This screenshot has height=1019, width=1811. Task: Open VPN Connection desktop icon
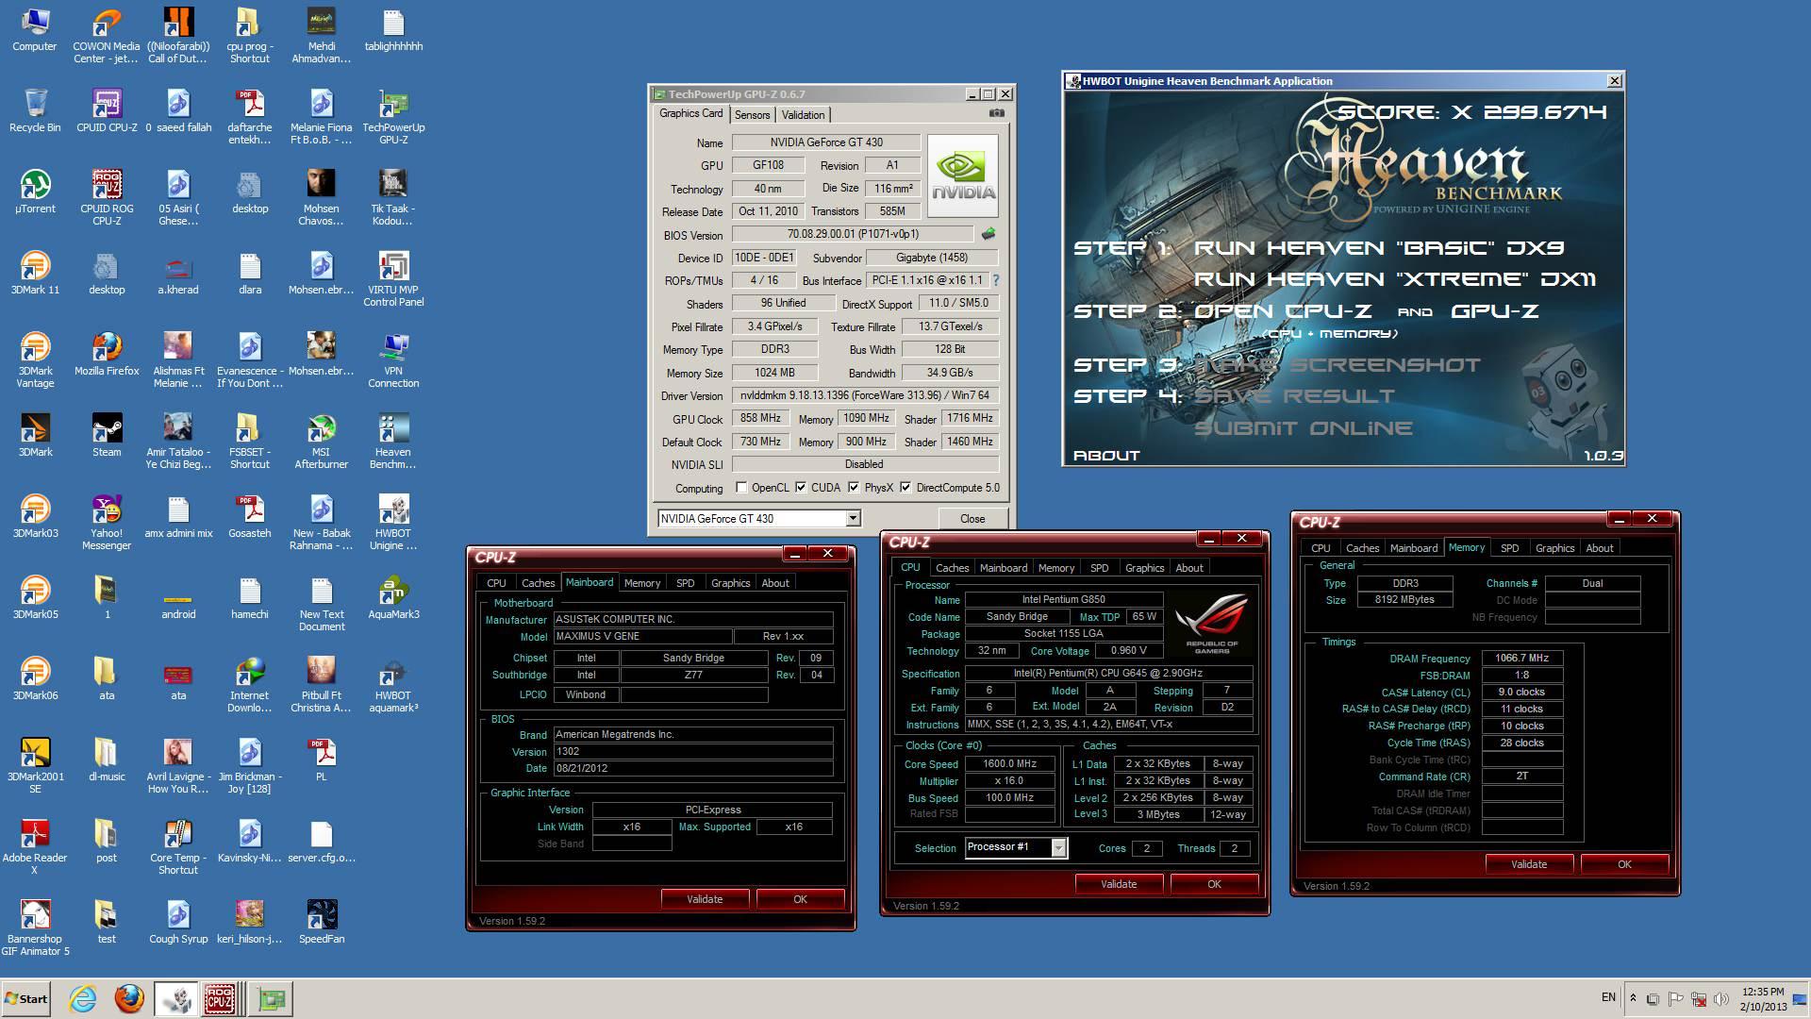tap(393, 359)
